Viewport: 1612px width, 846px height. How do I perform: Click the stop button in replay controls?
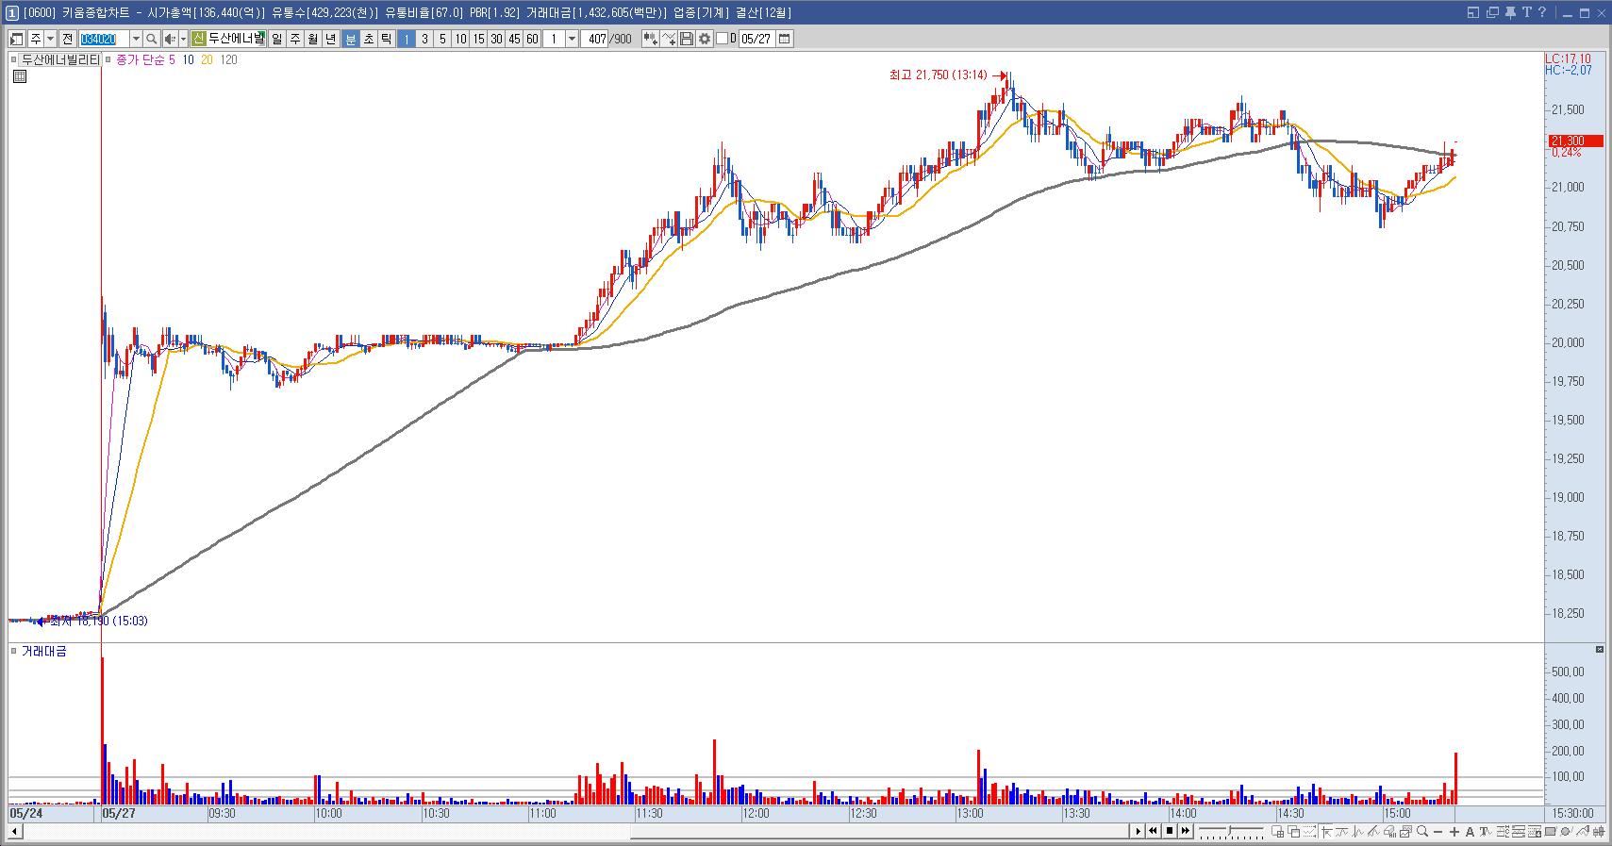point(1170,831)
